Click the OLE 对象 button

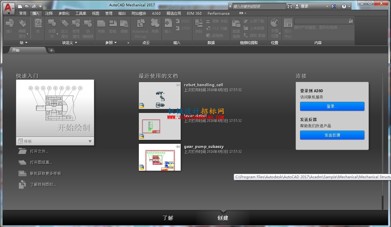pos(217,28)
